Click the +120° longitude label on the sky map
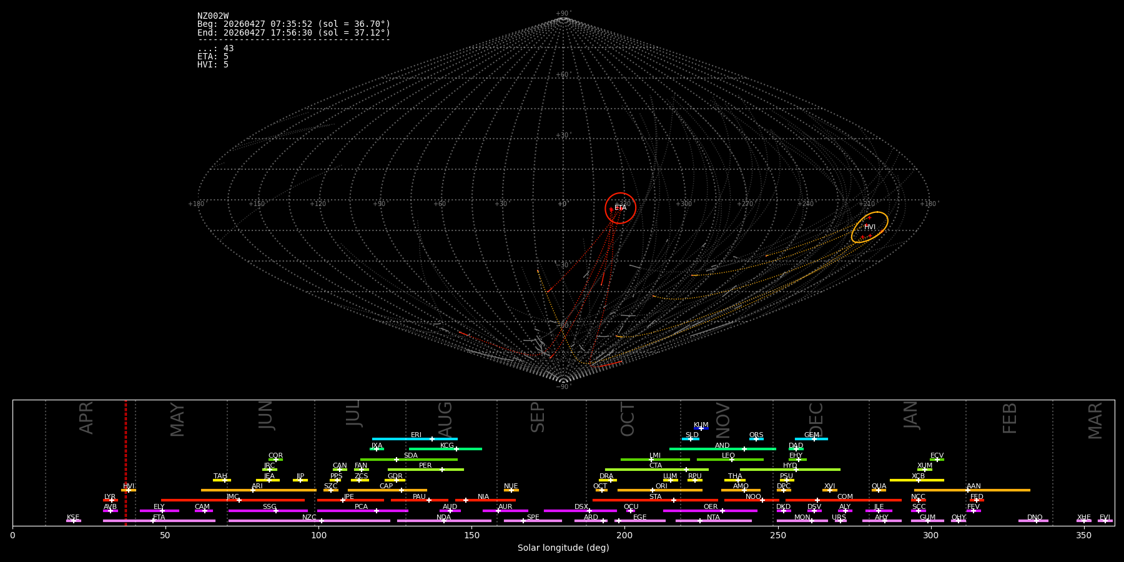Viewport: 1124px width, 562px height. point(318,204)
